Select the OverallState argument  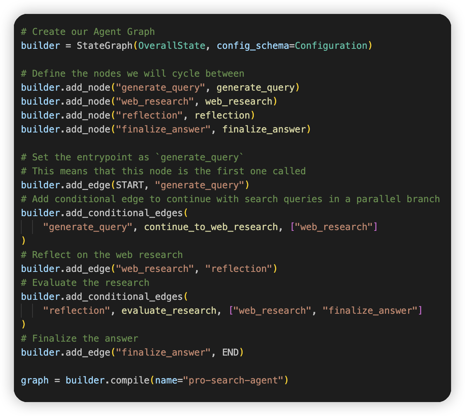pyautogui.click(x=172, y=46)
